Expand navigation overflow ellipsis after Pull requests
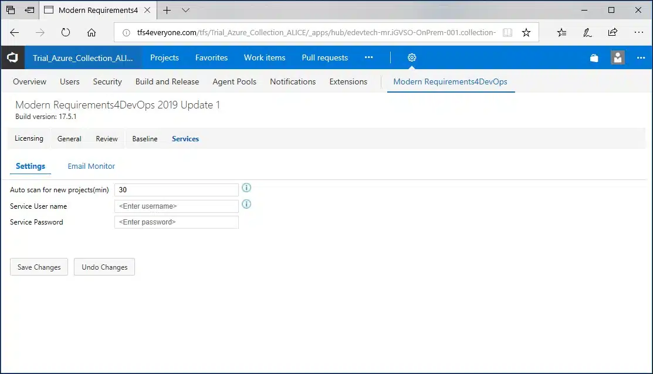The image size is (653, 374). point(368,57)
